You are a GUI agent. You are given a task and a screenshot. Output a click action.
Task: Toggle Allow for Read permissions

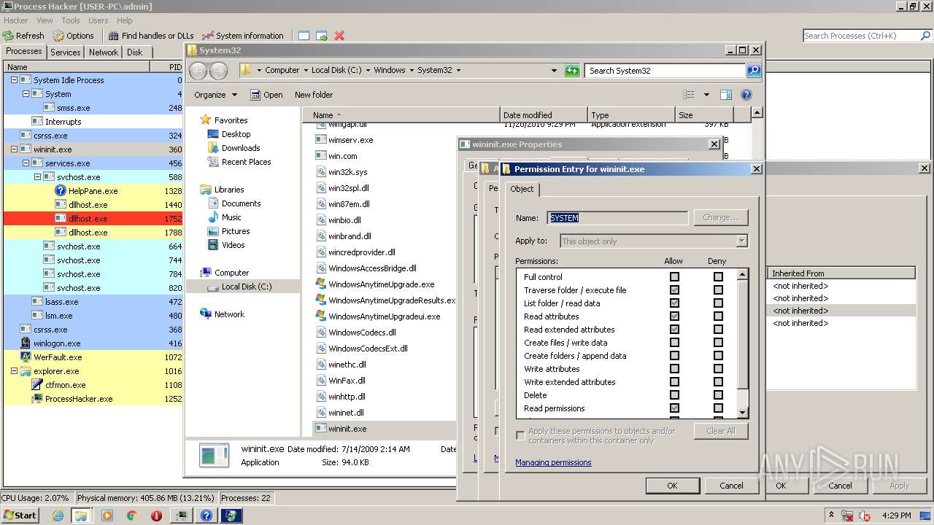[x=674, y=408]
